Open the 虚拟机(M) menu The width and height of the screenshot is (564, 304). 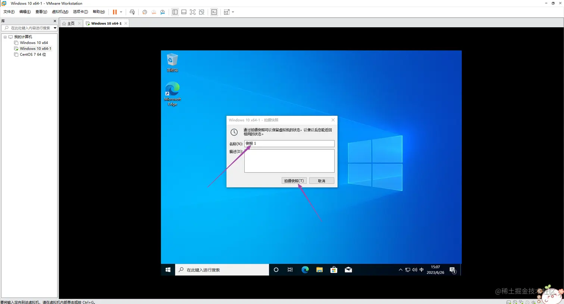(60, 12)
